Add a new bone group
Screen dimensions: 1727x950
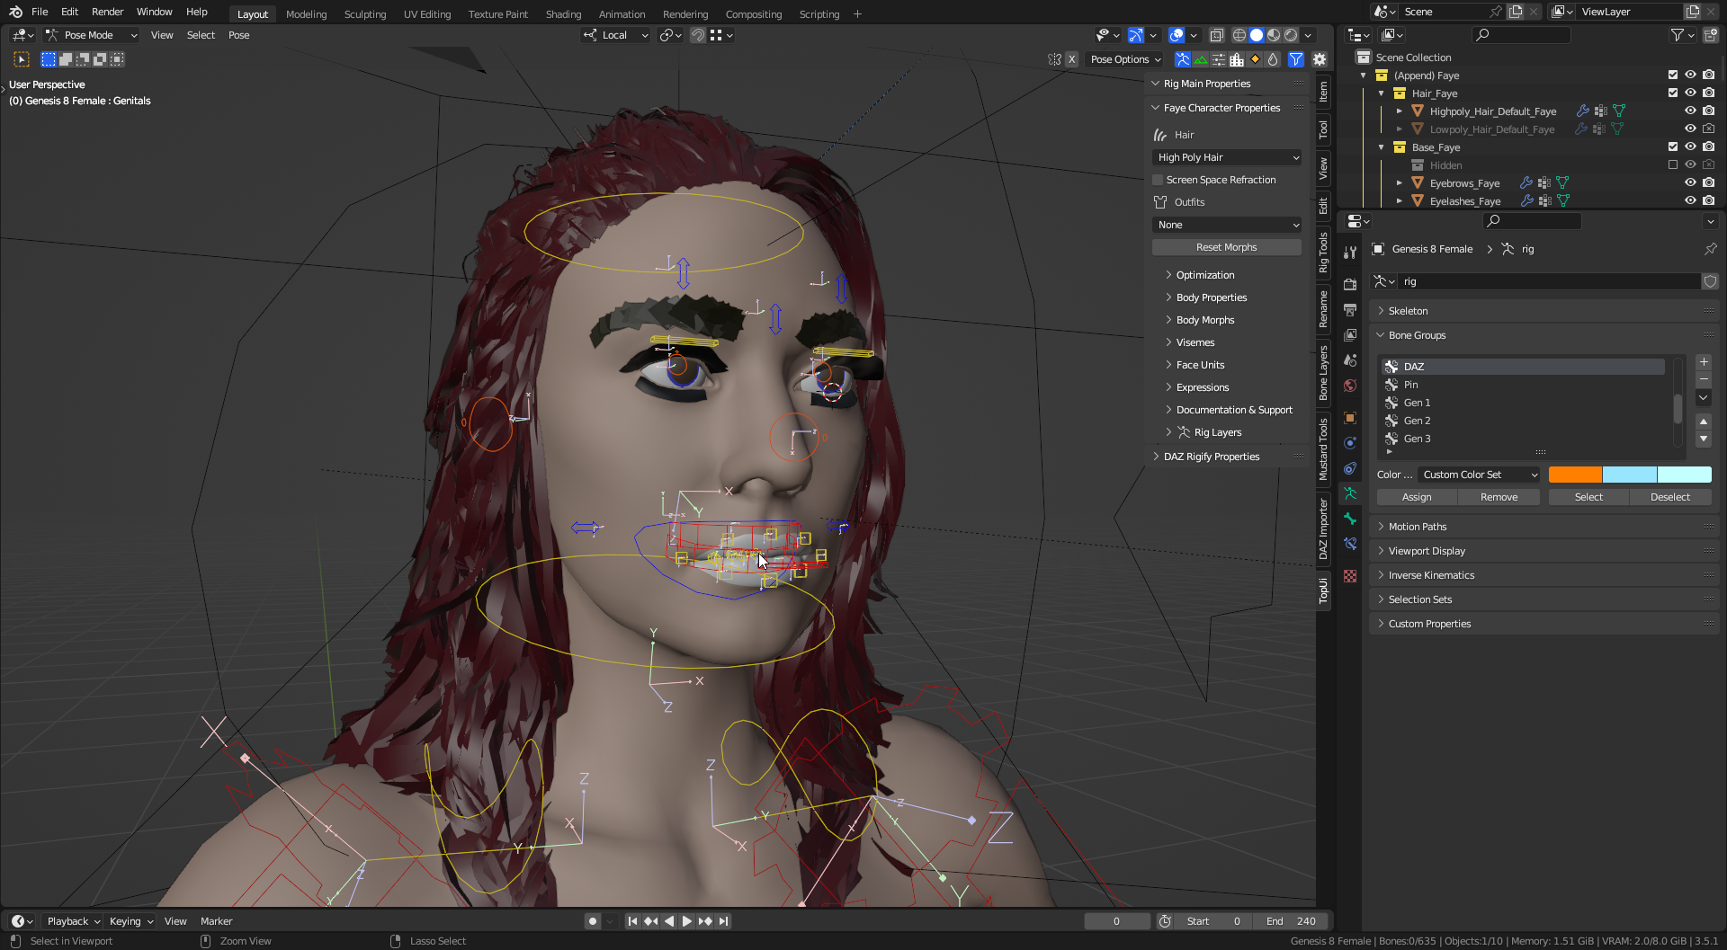tap(1703, 362)
